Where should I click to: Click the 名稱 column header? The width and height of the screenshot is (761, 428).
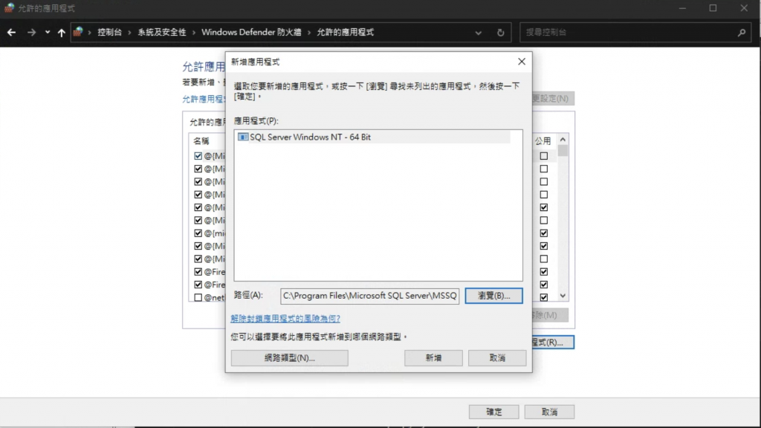coord(201,140)
